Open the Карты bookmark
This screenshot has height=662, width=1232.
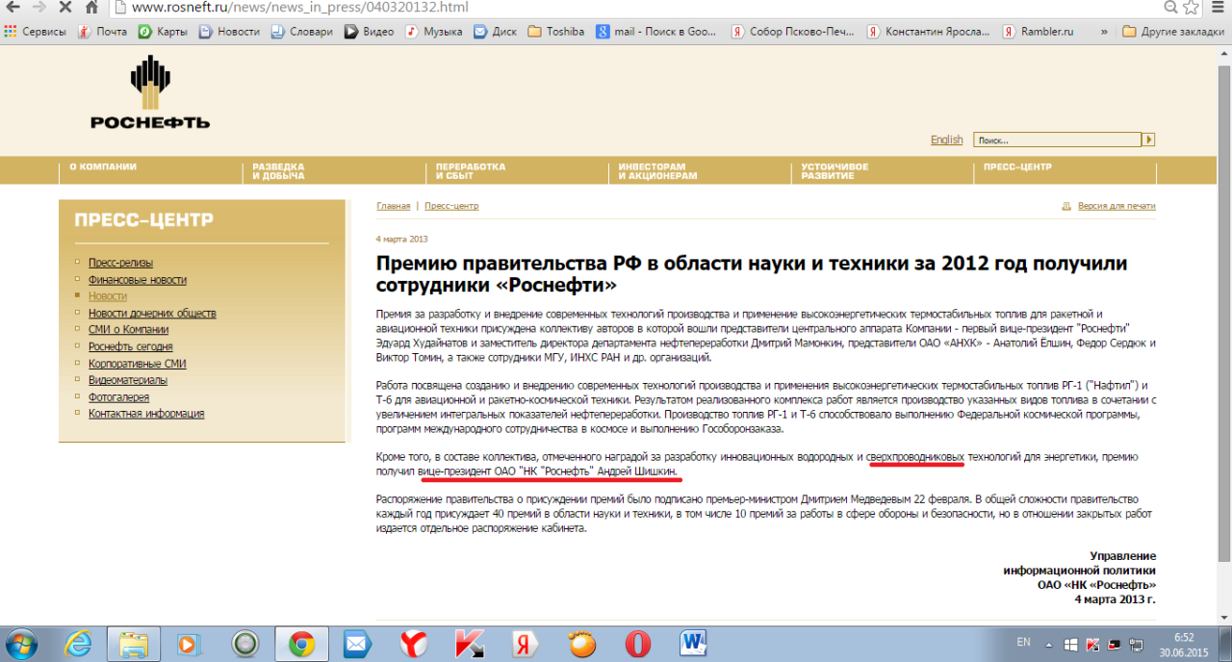click(163, 32)
